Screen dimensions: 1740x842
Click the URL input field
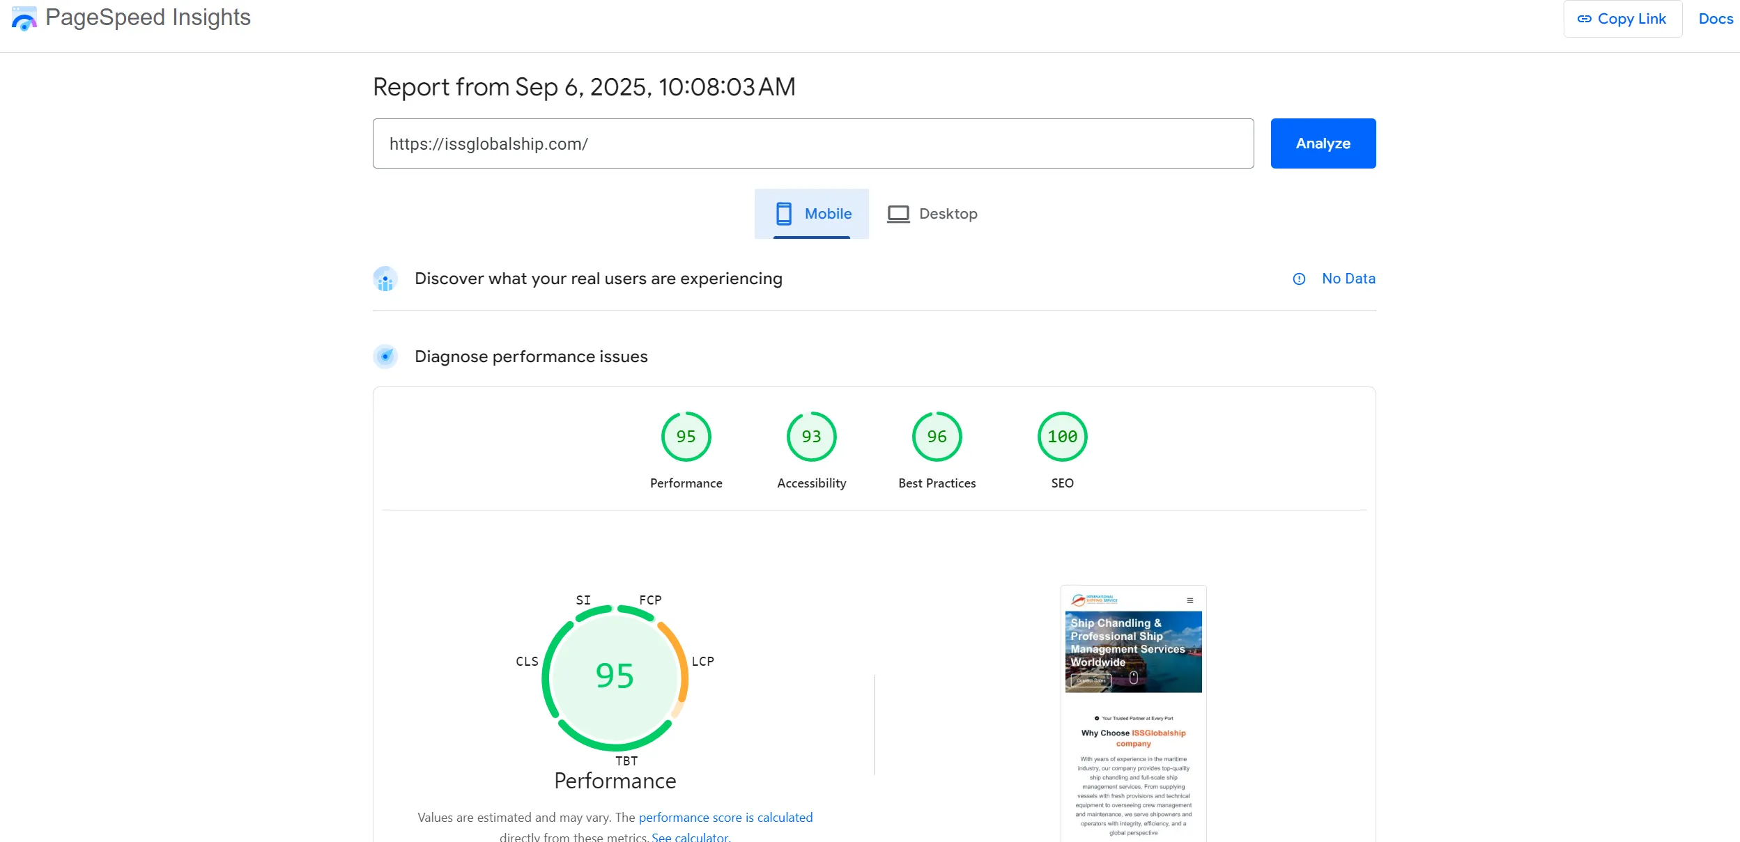(x=813, y=143)
